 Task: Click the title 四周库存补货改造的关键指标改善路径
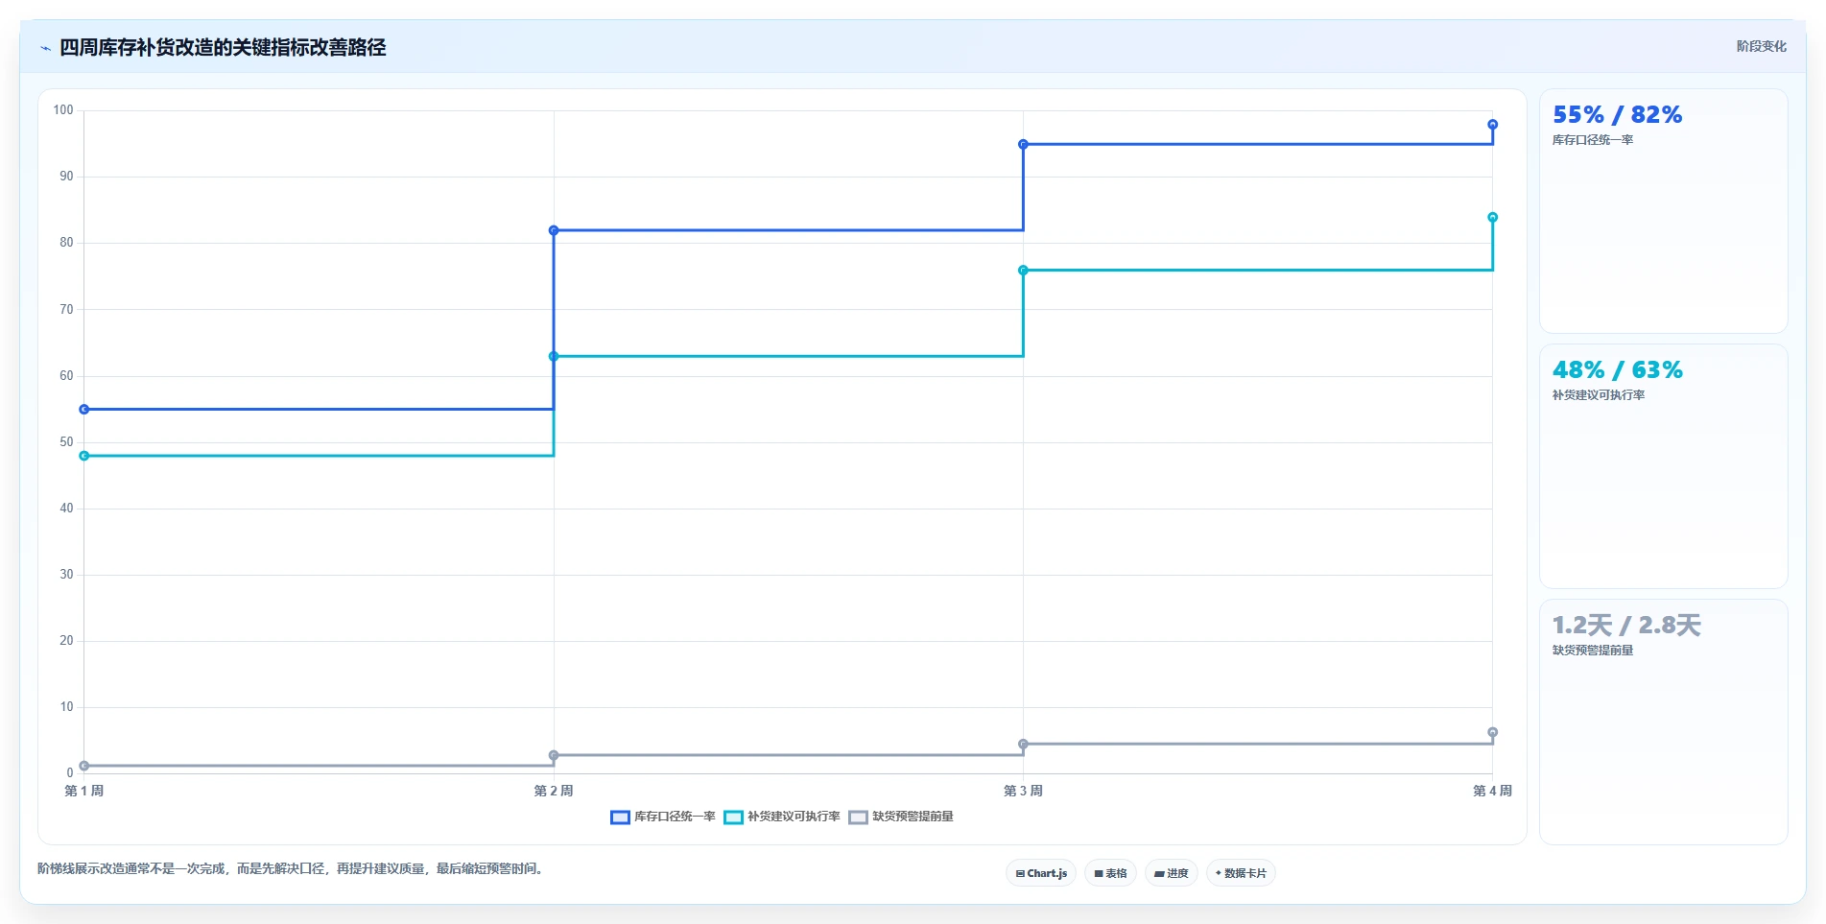(x=223, y=47)
